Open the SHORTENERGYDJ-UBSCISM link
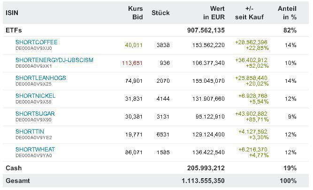Screen dimensions: 313x190 pos(54,60)
